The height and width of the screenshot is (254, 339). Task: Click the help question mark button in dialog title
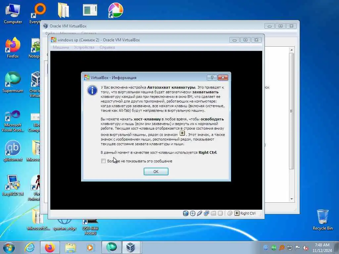pyautogui.click(x=212, y=77)
